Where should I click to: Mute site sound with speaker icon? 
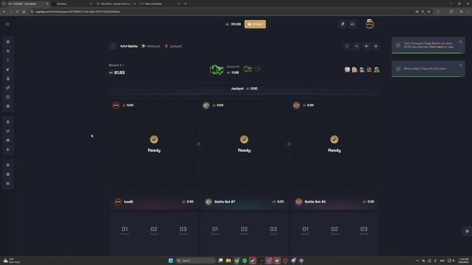(x=353, y=24)
